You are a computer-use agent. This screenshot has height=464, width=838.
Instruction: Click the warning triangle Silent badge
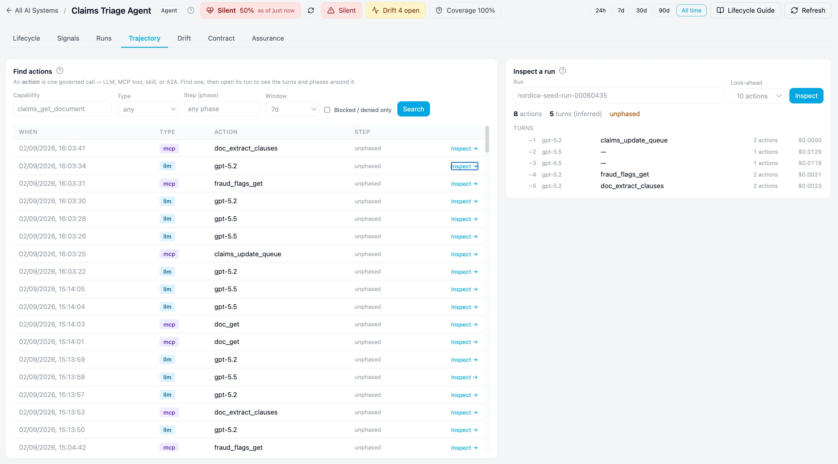pos(341,10)
